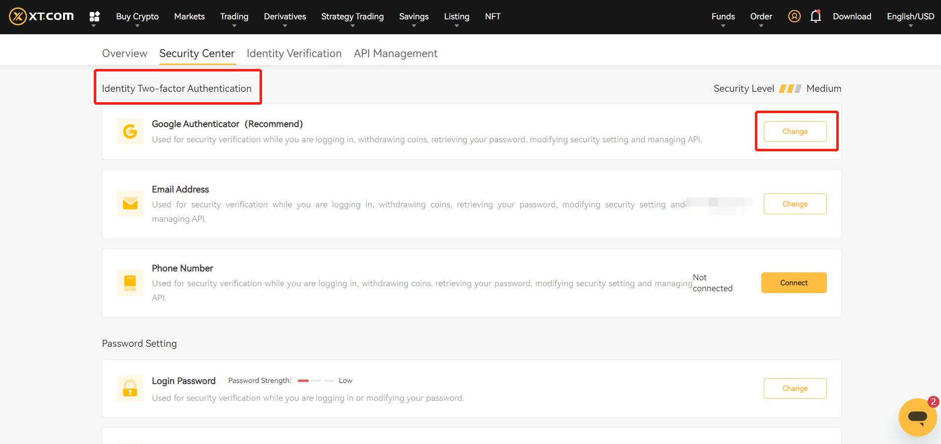Image resolution: width=941 pixels, height=444 pixels.
Task: Open the notification bell
Action: 815,16
